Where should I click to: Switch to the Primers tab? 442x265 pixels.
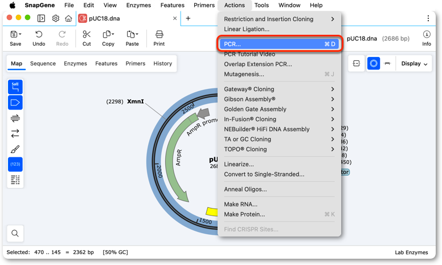[136, 63]
